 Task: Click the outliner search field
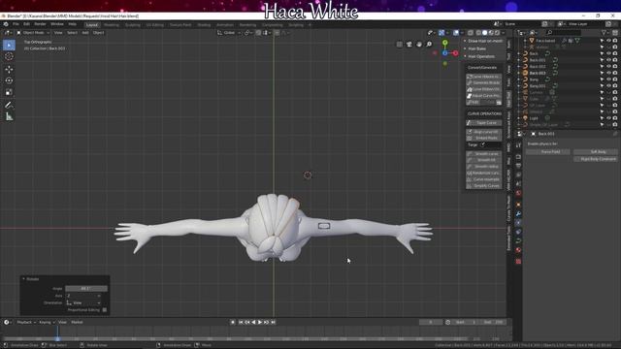(564, 32)
